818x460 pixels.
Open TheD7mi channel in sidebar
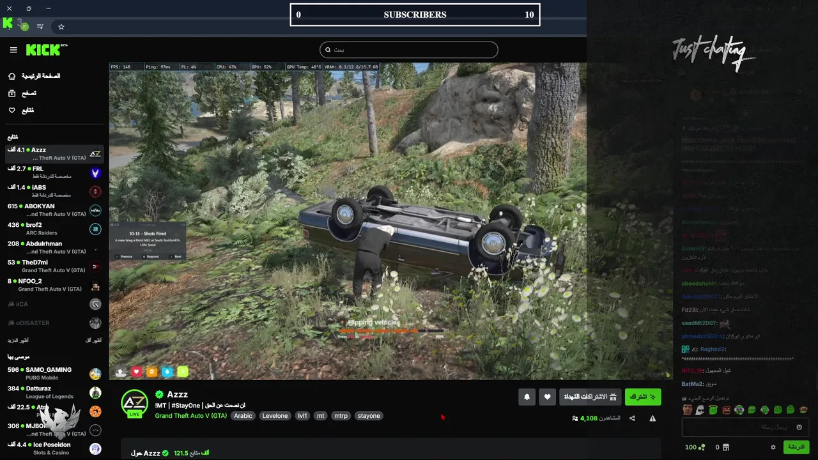tap(54, 266)
